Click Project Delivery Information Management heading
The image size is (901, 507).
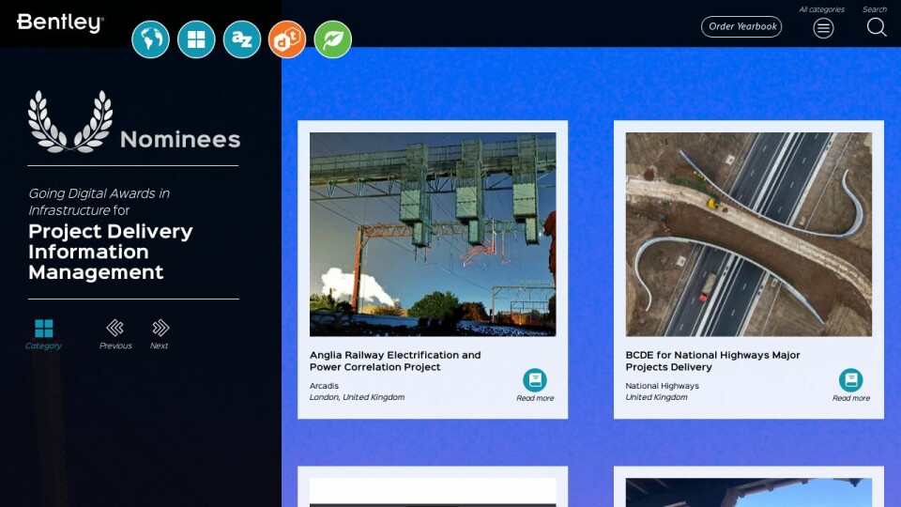click(x=111, y=252)
